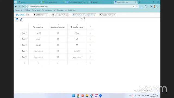Delete Row 5 with its x icon
Screen dimensions: 174x98
pos(21,57)
